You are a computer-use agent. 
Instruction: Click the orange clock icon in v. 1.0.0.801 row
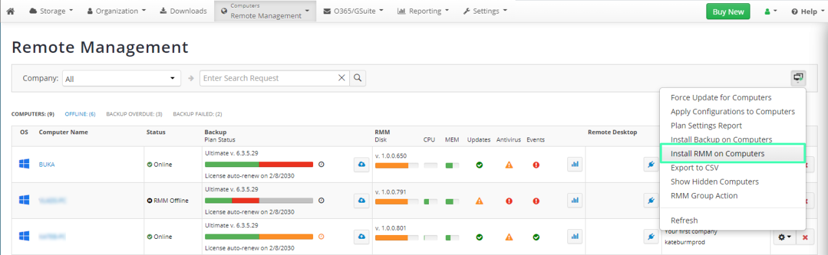click(321, 236)
